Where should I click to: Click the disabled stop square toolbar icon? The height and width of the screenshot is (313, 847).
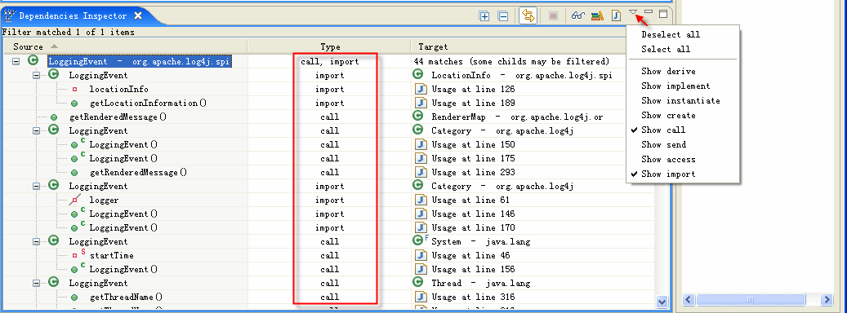553,16
